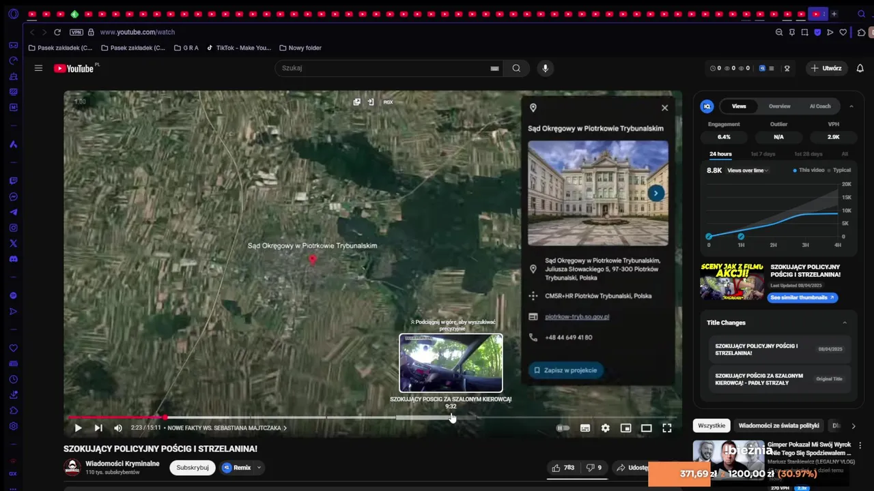Toggle autoplay switch in player

(563, 428)
